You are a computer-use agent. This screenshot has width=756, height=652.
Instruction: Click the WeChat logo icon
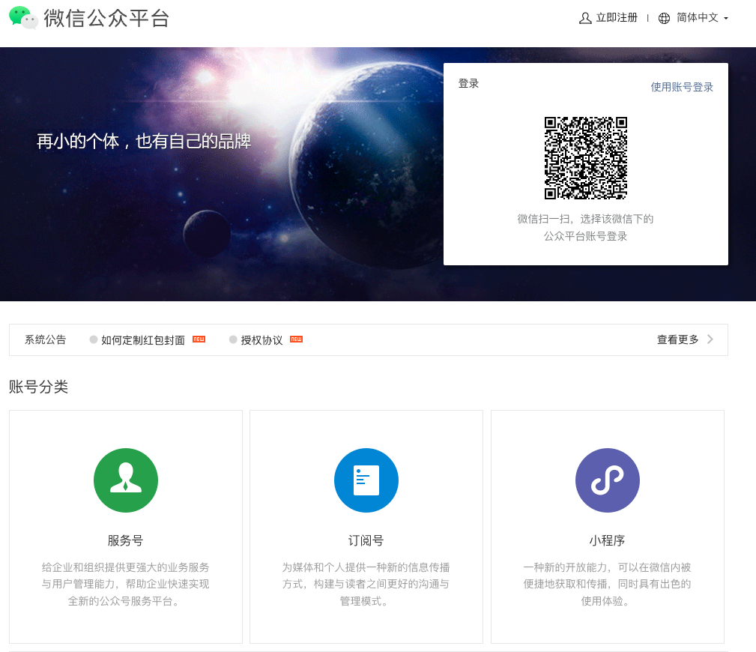point(23,18)
